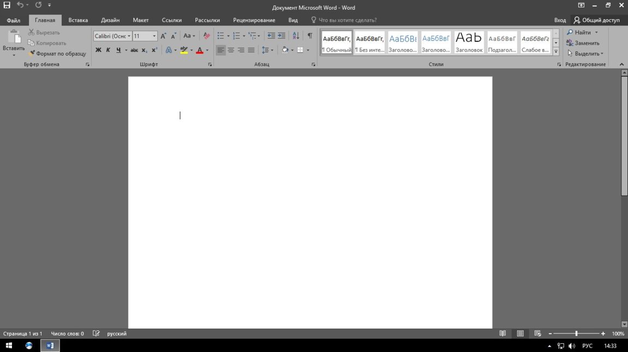Viewport: 628px width, 352px height.
Task: Toggle strikethrough (abc) formatting
Action: 134,50
